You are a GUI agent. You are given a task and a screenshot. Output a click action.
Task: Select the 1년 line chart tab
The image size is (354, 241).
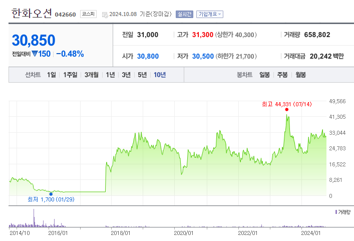[x=110, y=75]
